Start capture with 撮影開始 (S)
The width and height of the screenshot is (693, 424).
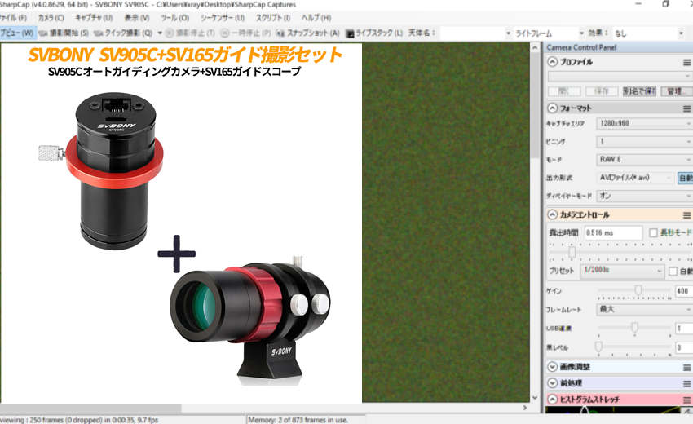tap(64, 33)
